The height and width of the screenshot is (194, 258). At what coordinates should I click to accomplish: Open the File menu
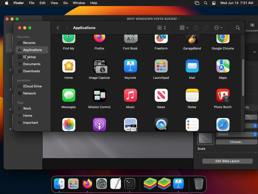(x=31, y=3)
